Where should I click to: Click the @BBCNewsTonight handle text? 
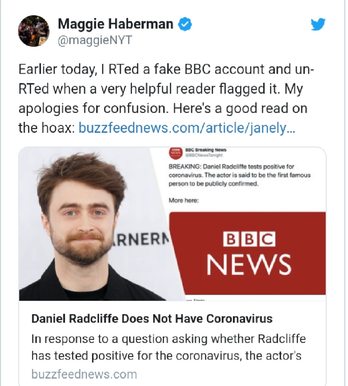203,155
